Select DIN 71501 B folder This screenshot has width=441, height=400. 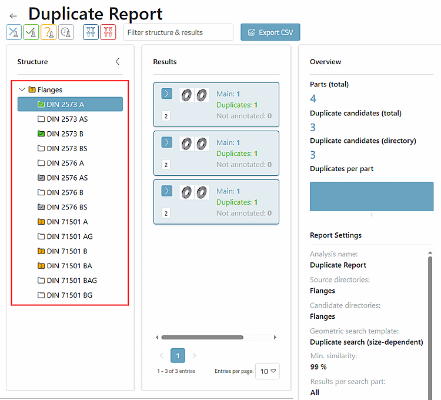(x=62, y=251)
